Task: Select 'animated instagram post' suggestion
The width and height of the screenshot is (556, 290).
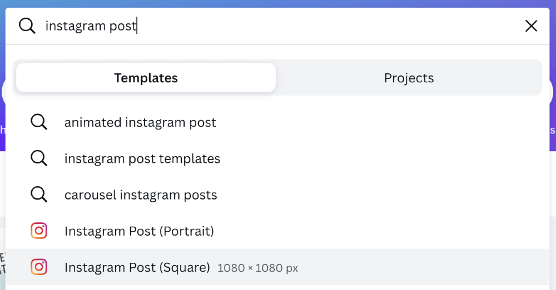Action: pyautogui.click(x=140, y=122)
